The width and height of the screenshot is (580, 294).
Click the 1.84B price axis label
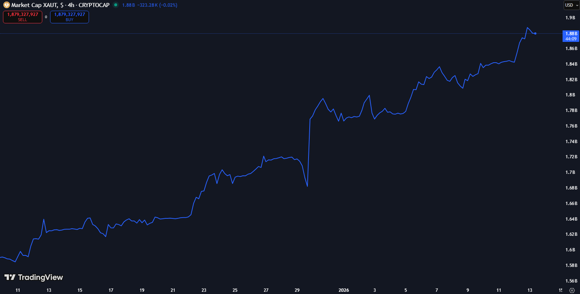pos(571,64)
